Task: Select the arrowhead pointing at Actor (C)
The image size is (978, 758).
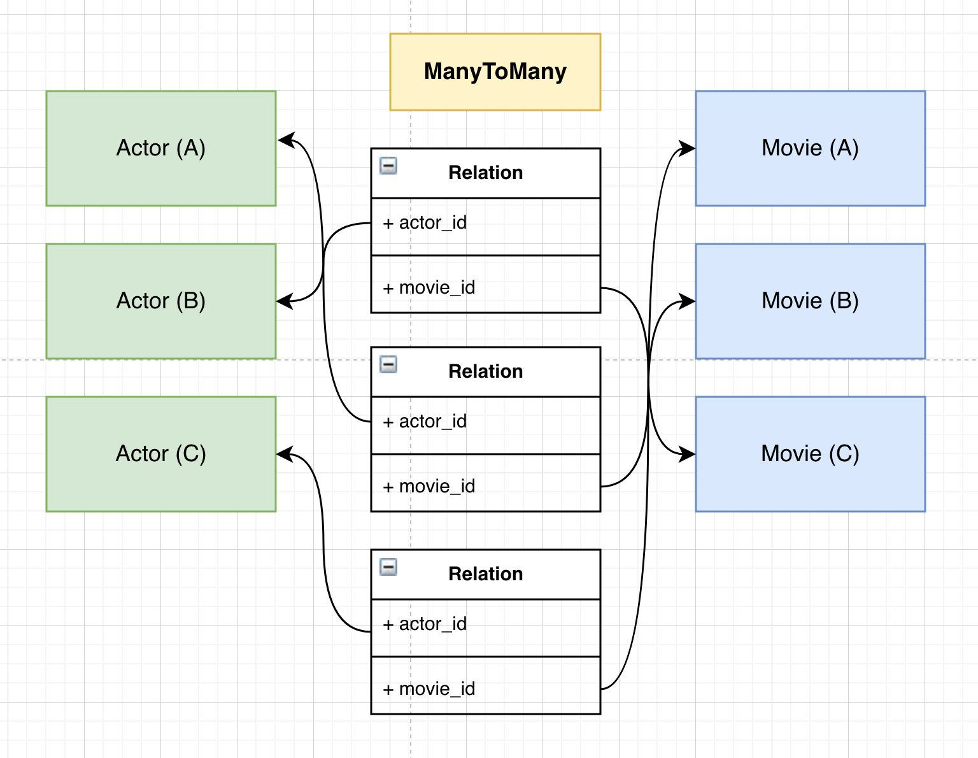Action: tap(285, 454)
